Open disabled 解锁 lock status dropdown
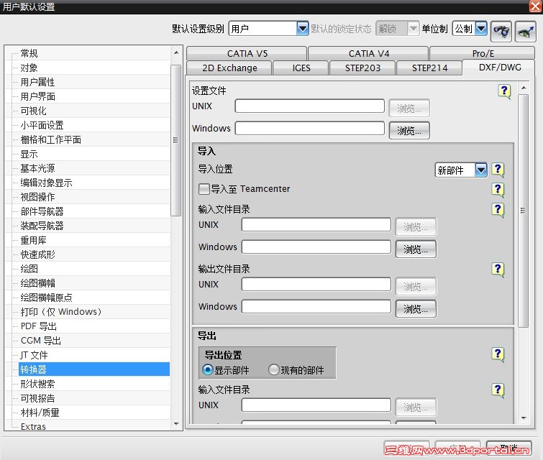 click(398, 29)
